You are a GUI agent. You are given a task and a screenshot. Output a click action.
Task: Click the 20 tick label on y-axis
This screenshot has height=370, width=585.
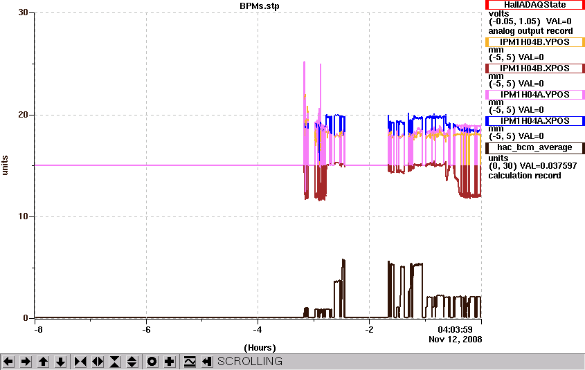pyautogui.click(x=23, y=114)
